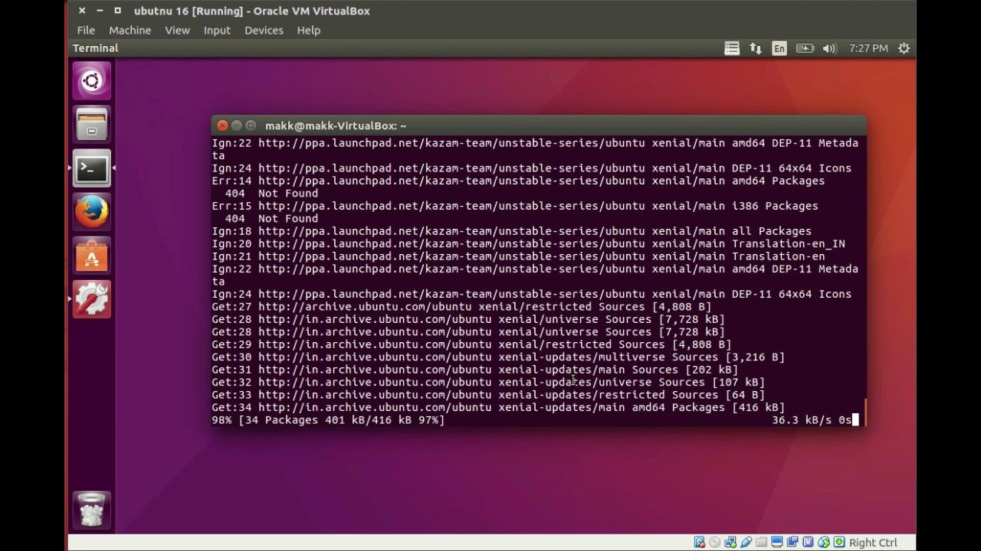The width and height of the screenshot is (981, 551).
Task: Open VirtualBox Devices menu
Action: coord(264,30)
